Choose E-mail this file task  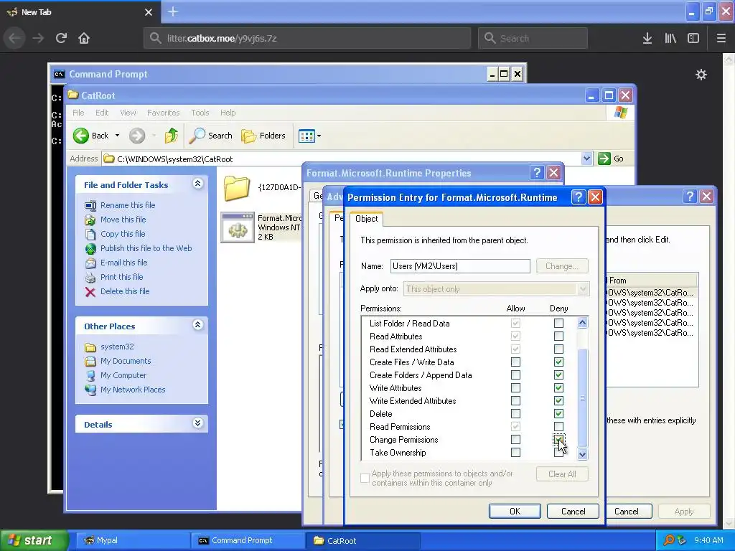click(x=123, y=263)
